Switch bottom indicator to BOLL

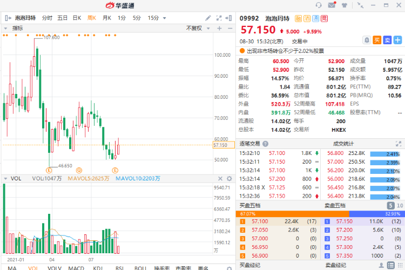[x=140, y=268]
